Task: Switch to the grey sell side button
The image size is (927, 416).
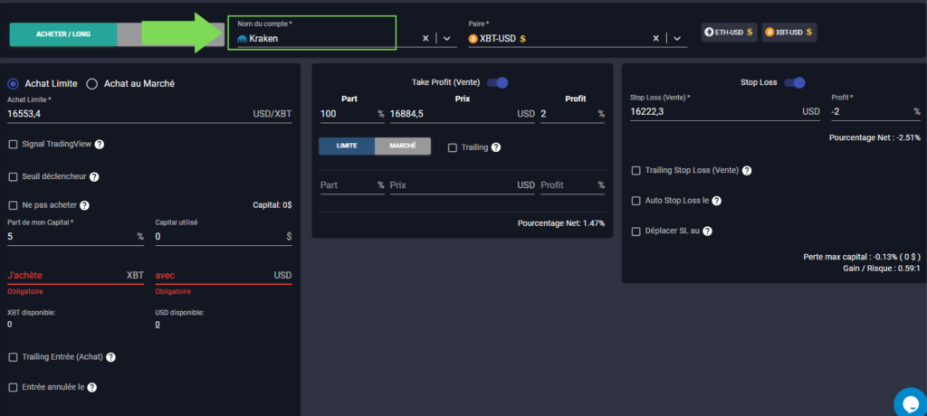Action: (x=171, y=34)
